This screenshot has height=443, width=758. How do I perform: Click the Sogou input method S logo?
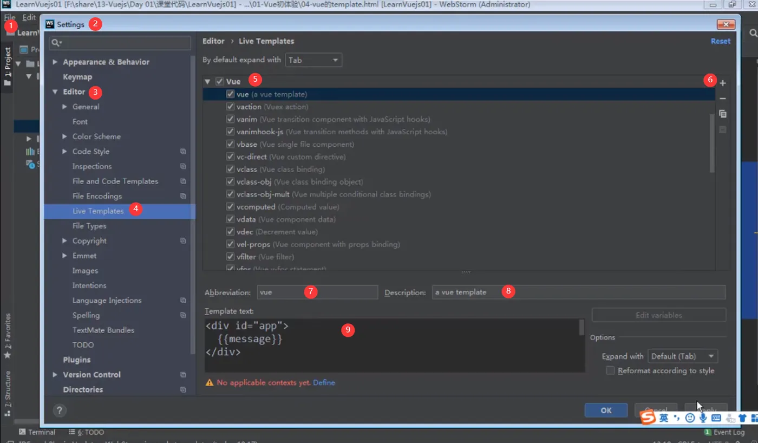(x=648, y=418)
